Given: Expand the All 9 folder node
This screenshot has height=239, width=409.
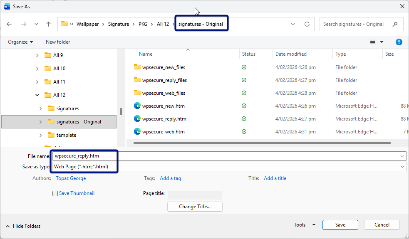Looking at the screenshot, I should click(x=37, y=55).
